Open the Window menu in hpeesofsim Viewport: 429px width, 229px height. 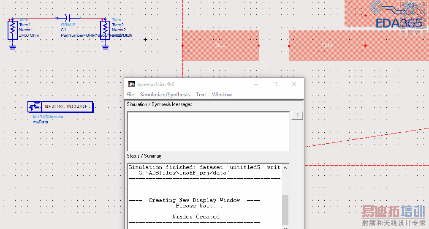[222, 95]
